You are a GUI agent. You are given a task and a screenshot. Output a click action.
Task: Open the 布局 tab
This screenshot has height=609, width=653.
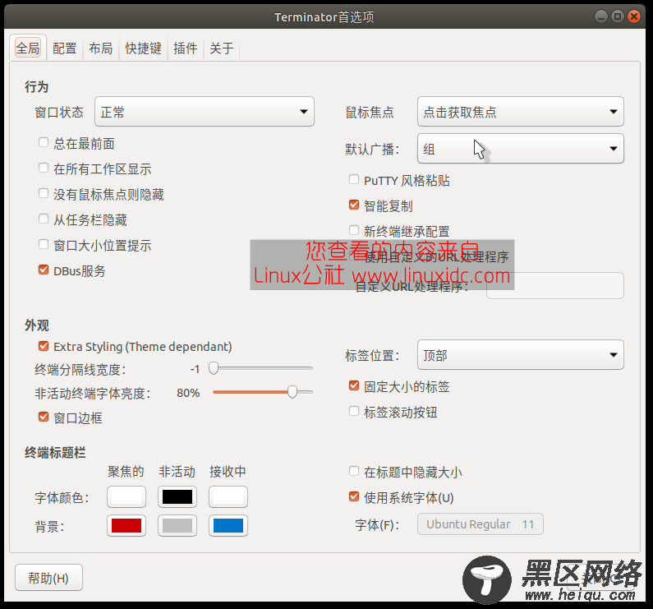click(101, 48)
